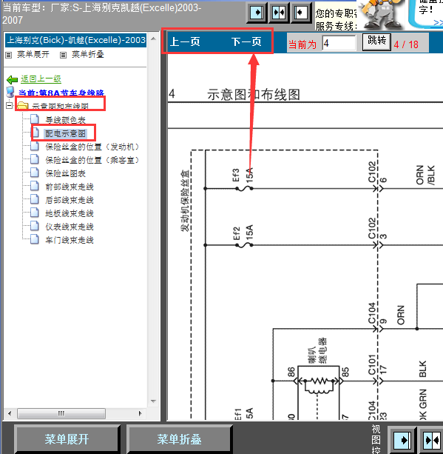
Task: Click diagram title 示意图和布线图
Action: pos(254,95)
